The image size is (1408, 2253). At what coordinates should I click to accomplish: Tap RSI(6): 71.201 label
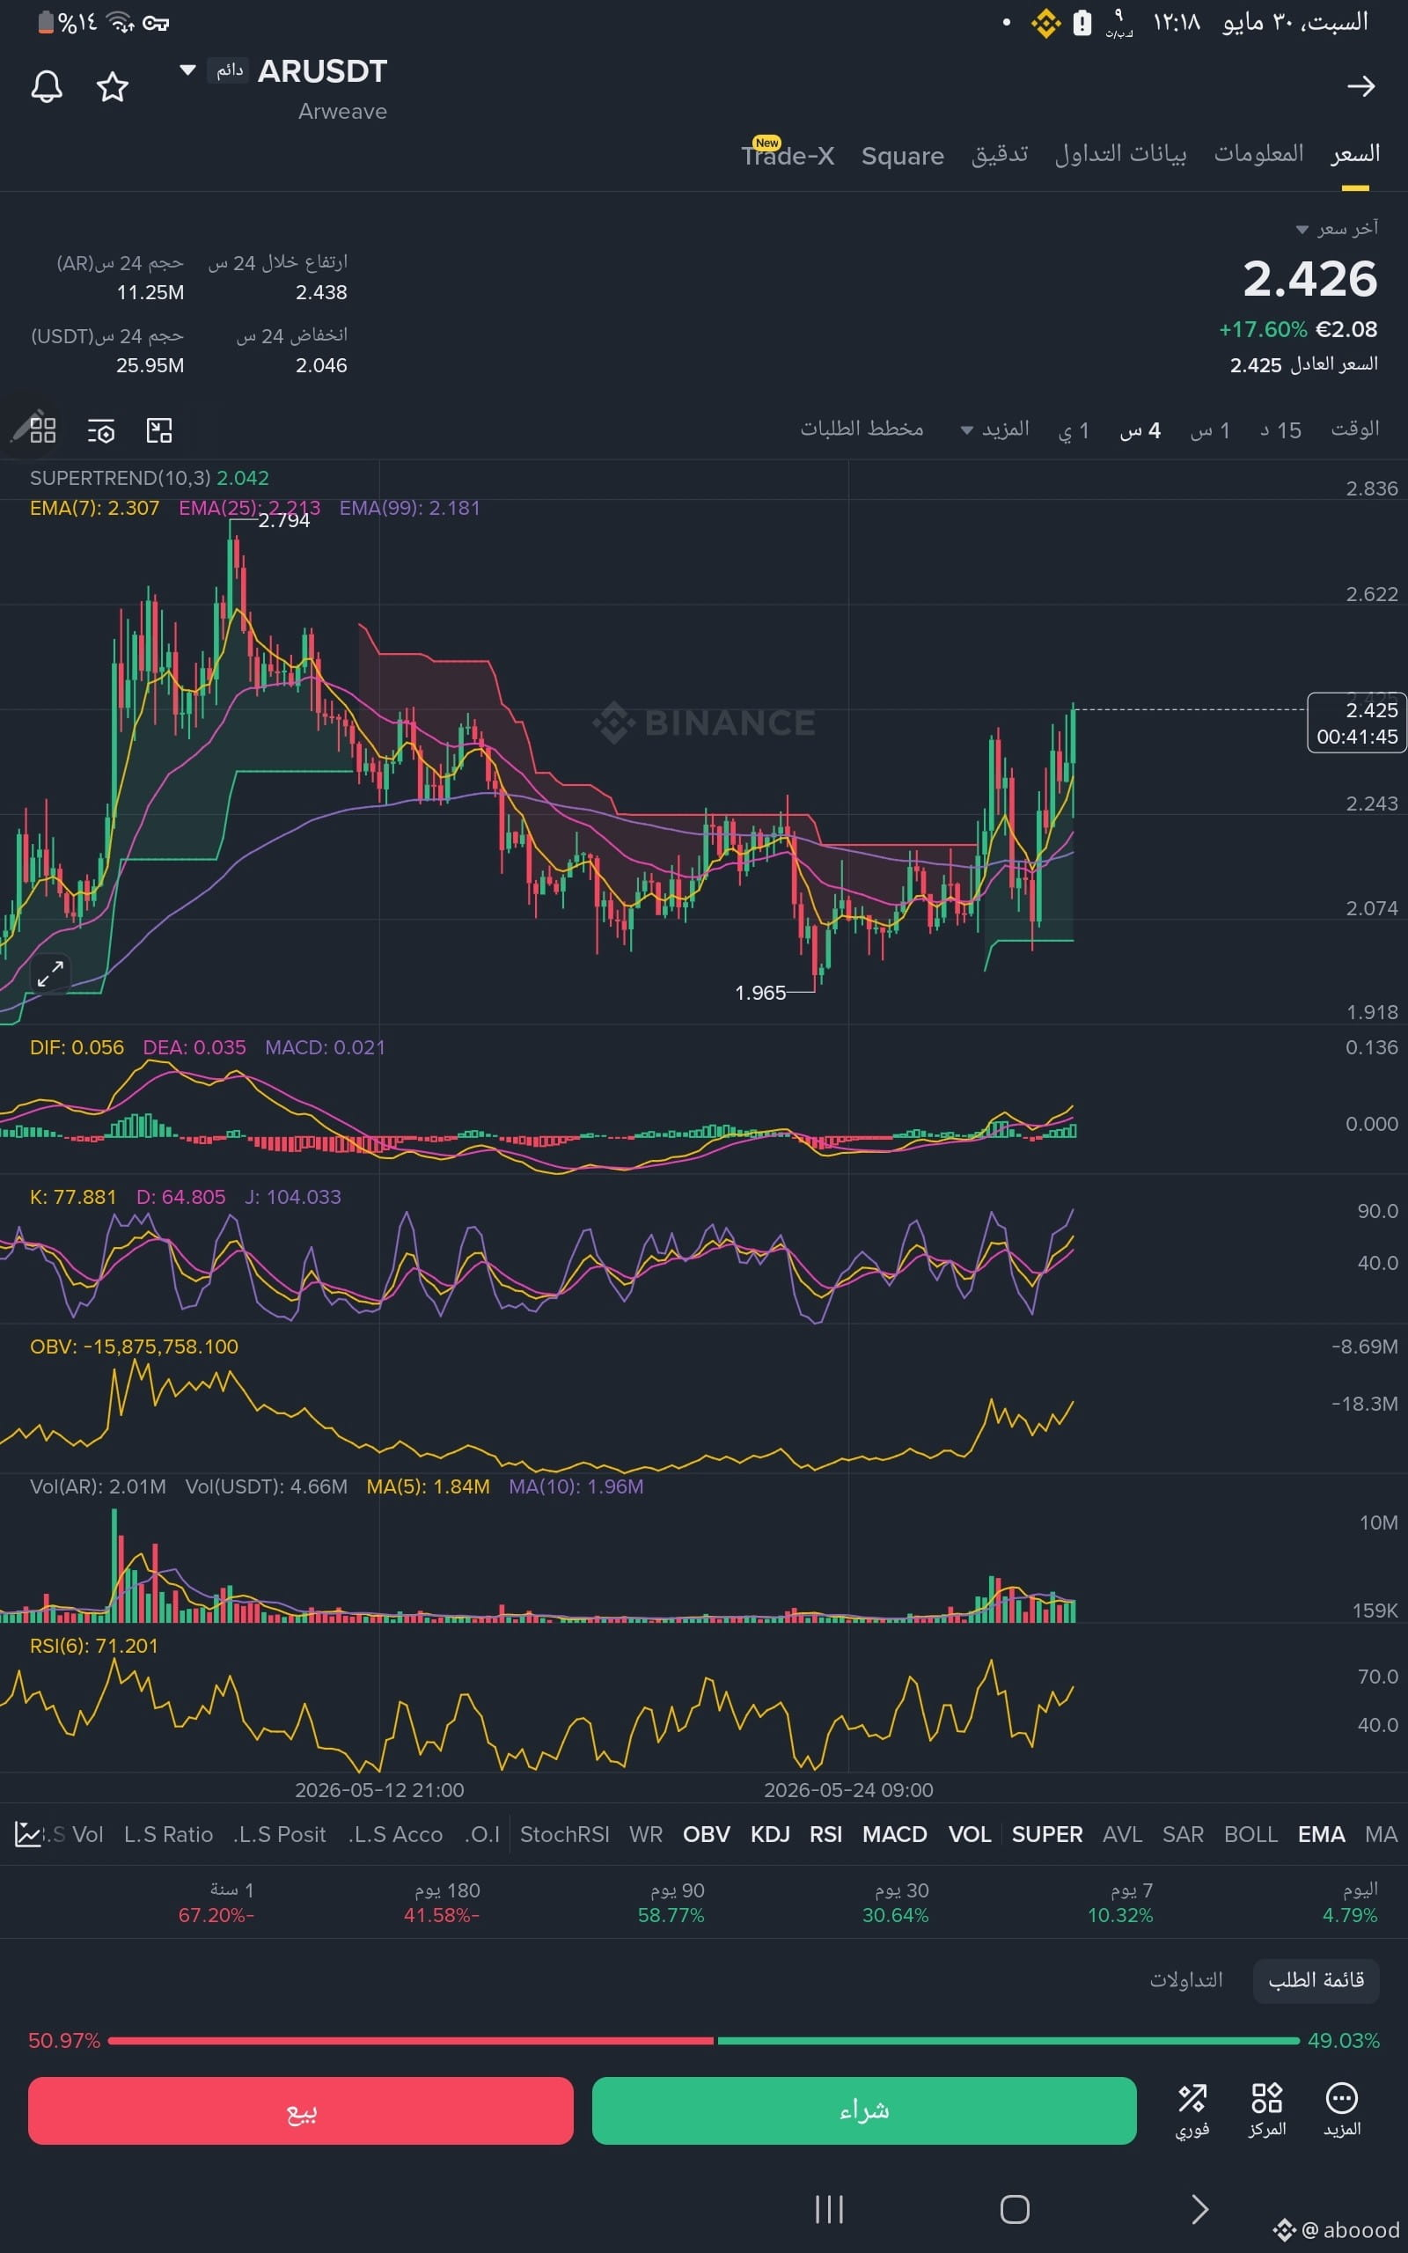pyautogui.click(x=94, y=1645)
